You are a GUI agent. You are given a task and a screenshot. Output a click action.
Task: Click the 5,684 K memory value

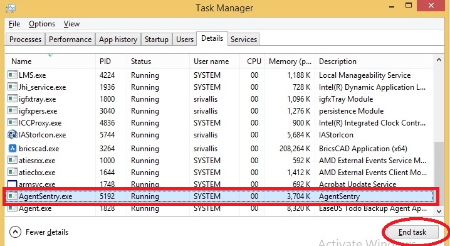click(x=299, y=135)
